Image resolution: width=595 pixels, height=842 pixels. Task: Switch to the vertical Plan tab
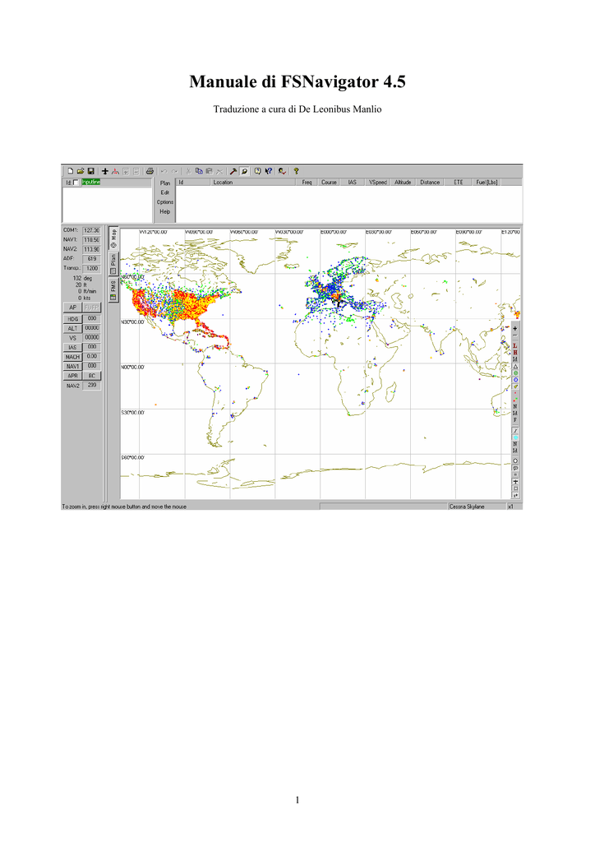[113, 263]
